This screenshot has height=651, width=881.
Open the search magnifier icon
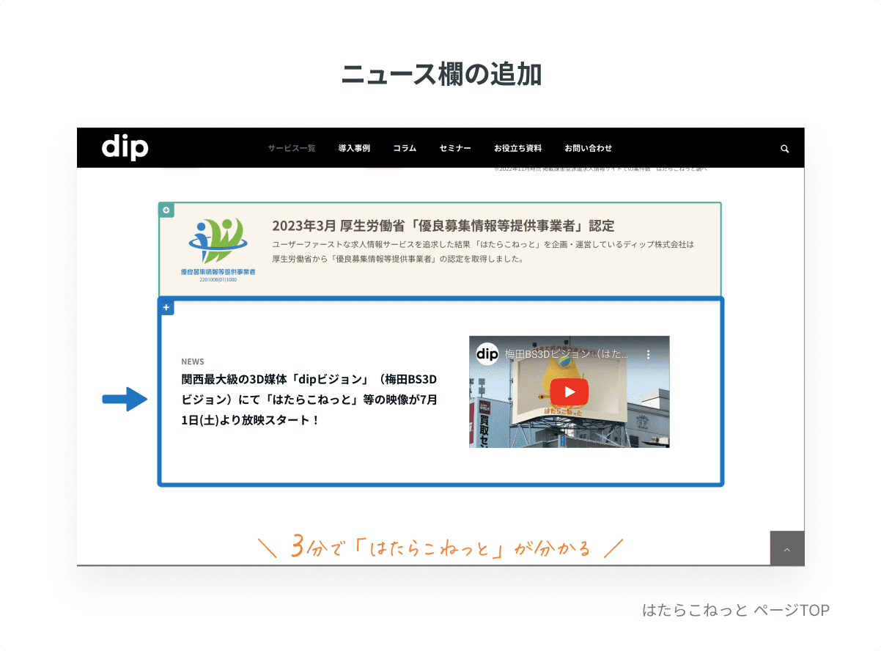coord(785,148)
